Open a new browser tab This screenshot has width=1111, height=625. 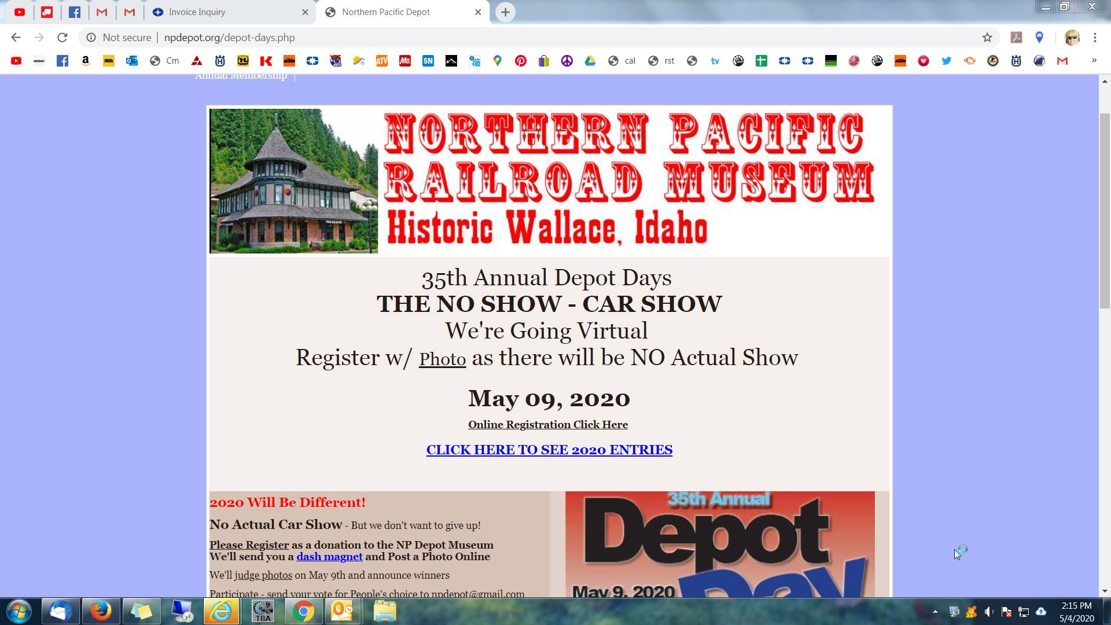point(505,12)
